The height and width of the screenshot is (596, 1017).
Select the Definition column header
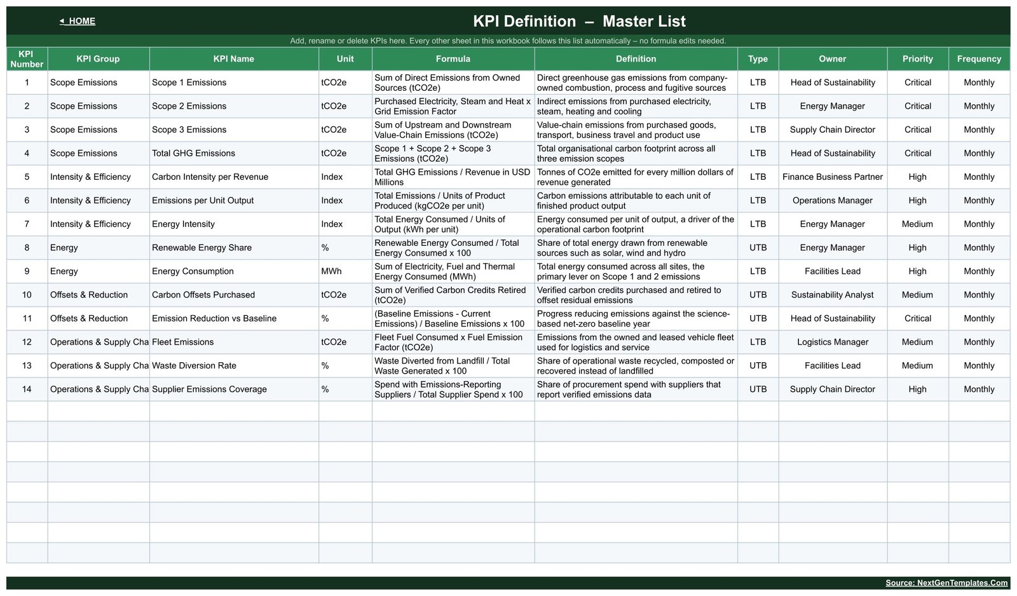click(x=636, y=59)
